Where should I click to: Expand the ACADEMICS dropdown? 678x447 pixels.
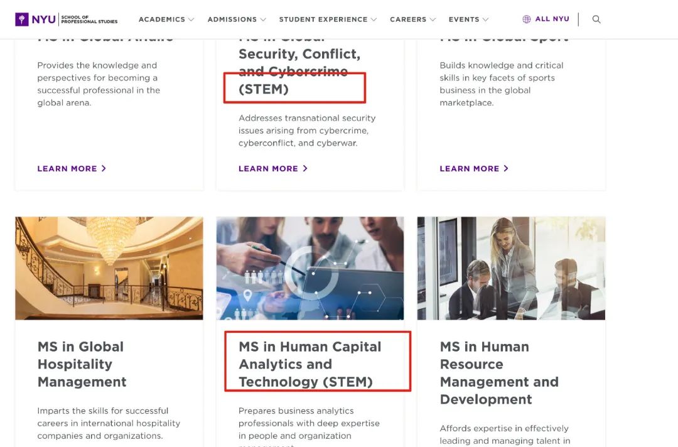click(166, 19)
